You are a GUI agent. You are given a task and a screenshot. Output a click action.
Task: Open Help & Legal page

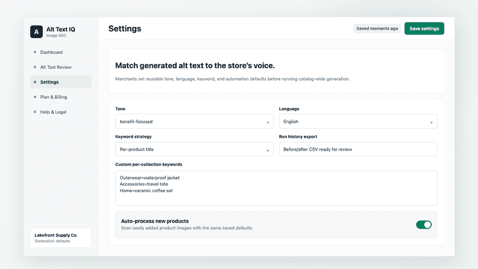[x=61, y=112]
